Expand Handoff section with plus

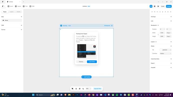click(x=171, y=68)
